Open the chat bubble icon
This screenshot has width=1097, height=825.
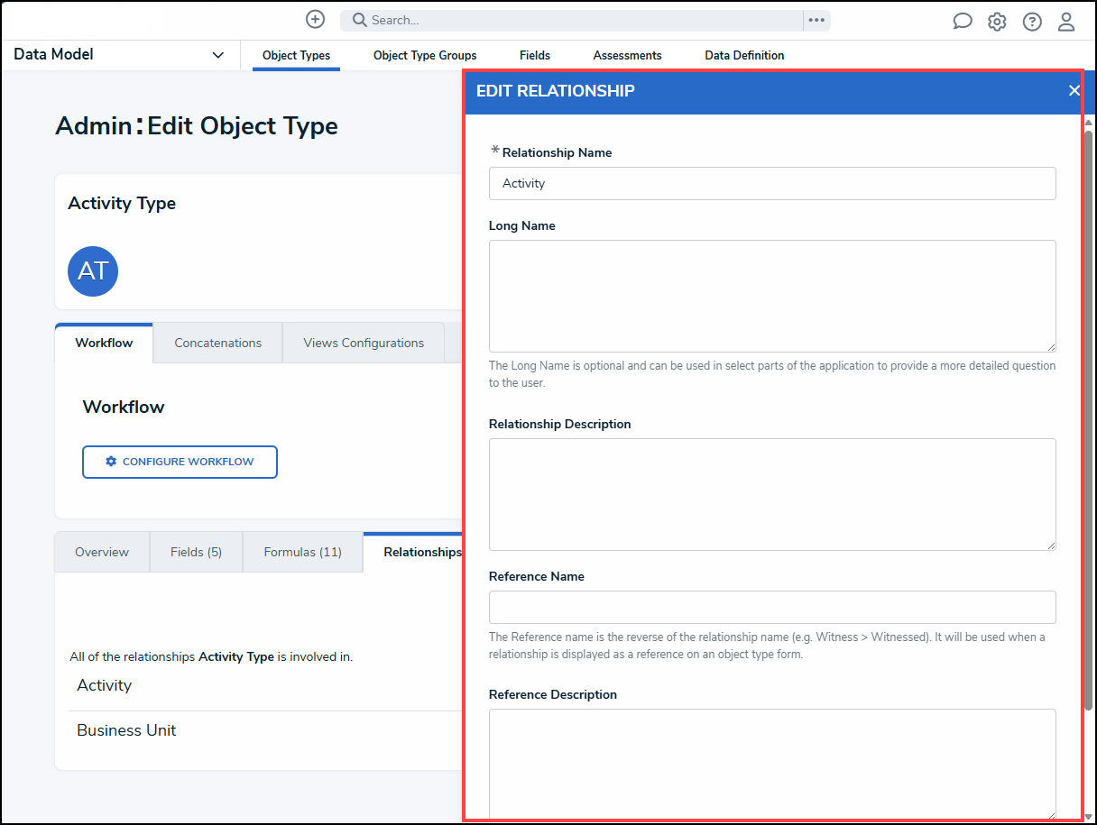coord(963,22)
